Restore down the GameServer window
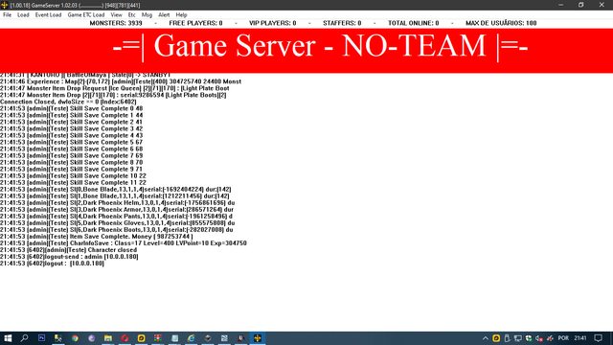 point(581,5)
